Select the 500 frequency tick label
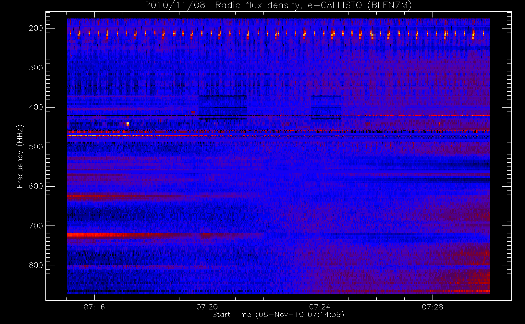Screen dimensions: 525x324 pos(36,147)
